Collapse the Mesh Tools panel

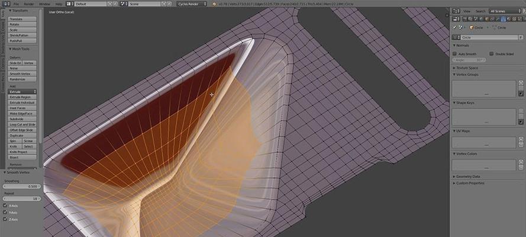pyautogui.click(x=19, y=49)
